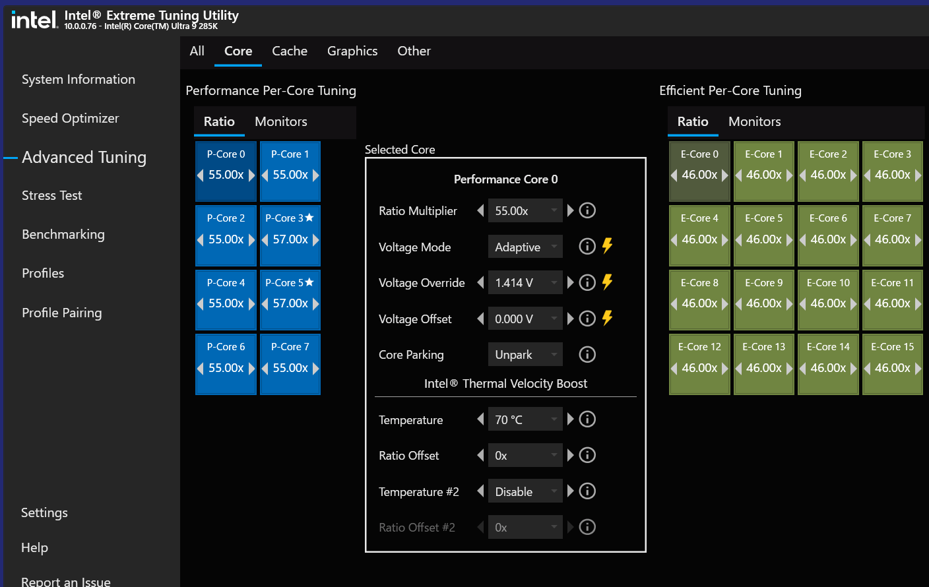929x587 pixels.
Task: Open the Core Parking Unpark dropdown
Action: [x=525, y=354]
